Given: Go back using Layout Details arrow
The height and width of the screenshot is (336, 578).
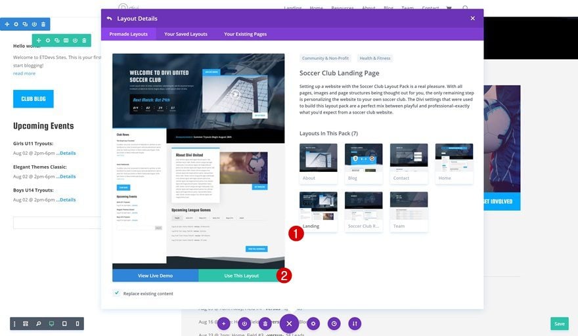Looking at the screenshot, I should coord(109,18).
